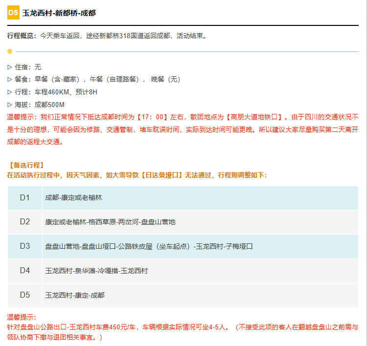Click the D5 cell in the table

[25, 295]
